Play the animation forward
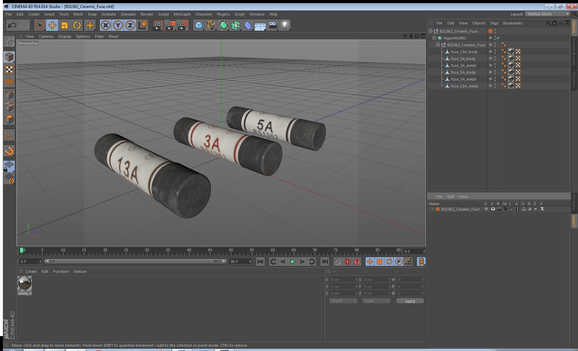578x351 pixels. point(292,262)
